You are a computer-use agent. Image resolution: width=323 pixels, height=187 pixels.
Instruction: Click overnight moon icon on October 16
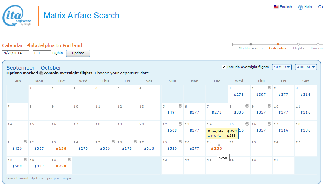[x=269, y=124]
